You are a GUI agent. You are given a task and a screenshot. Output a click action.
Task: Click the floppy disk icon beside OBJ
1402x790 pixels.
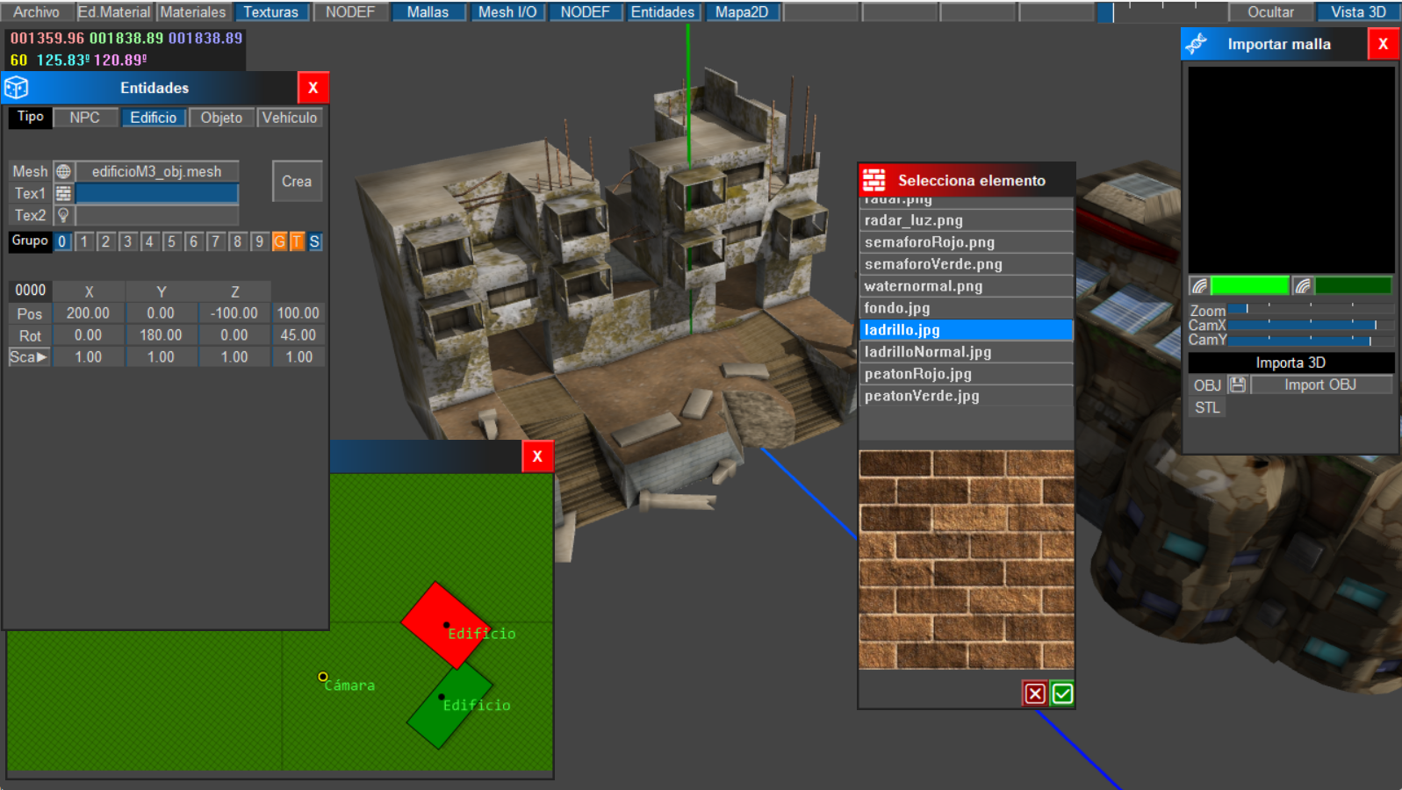click(1238, 385)
